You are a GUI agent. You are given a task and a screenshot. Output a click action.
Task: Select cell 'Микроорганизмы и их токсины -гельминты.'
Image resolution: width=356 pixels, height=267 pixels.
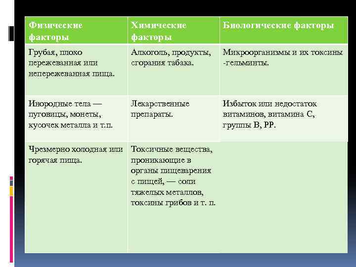coord(284,70)
